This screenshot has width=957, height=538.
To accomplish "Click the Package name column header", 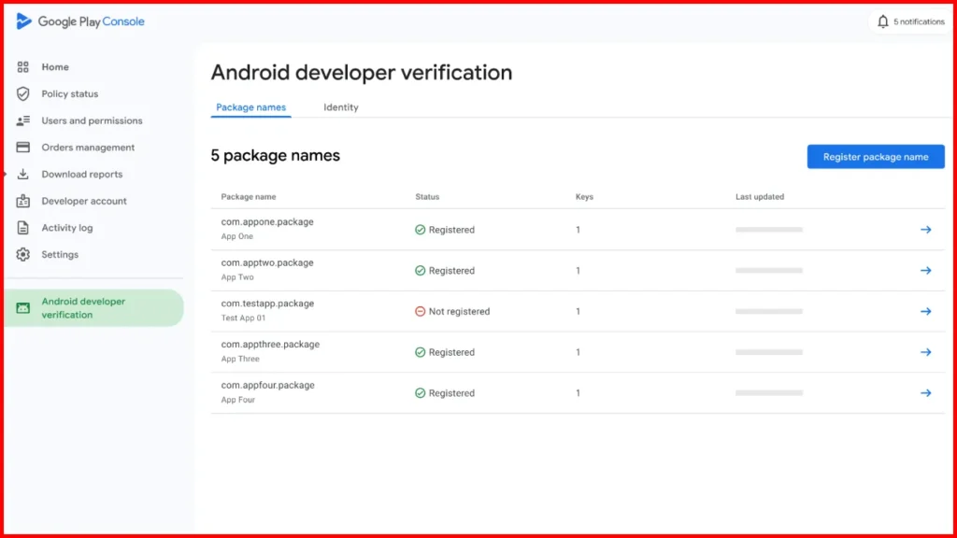I will coord(249,197).
